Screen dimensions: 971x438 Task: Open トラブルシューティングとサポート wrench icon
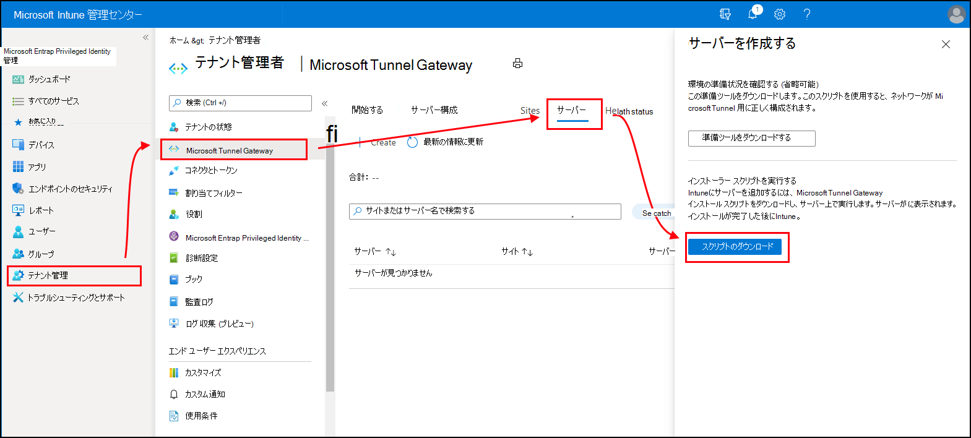(18, 298)
